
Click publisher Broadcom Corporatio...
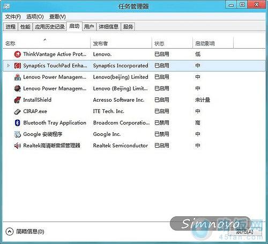click(x=122, y=123)
